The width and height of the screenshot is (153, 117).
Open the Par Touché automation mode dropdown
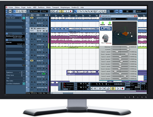(35, 11)
